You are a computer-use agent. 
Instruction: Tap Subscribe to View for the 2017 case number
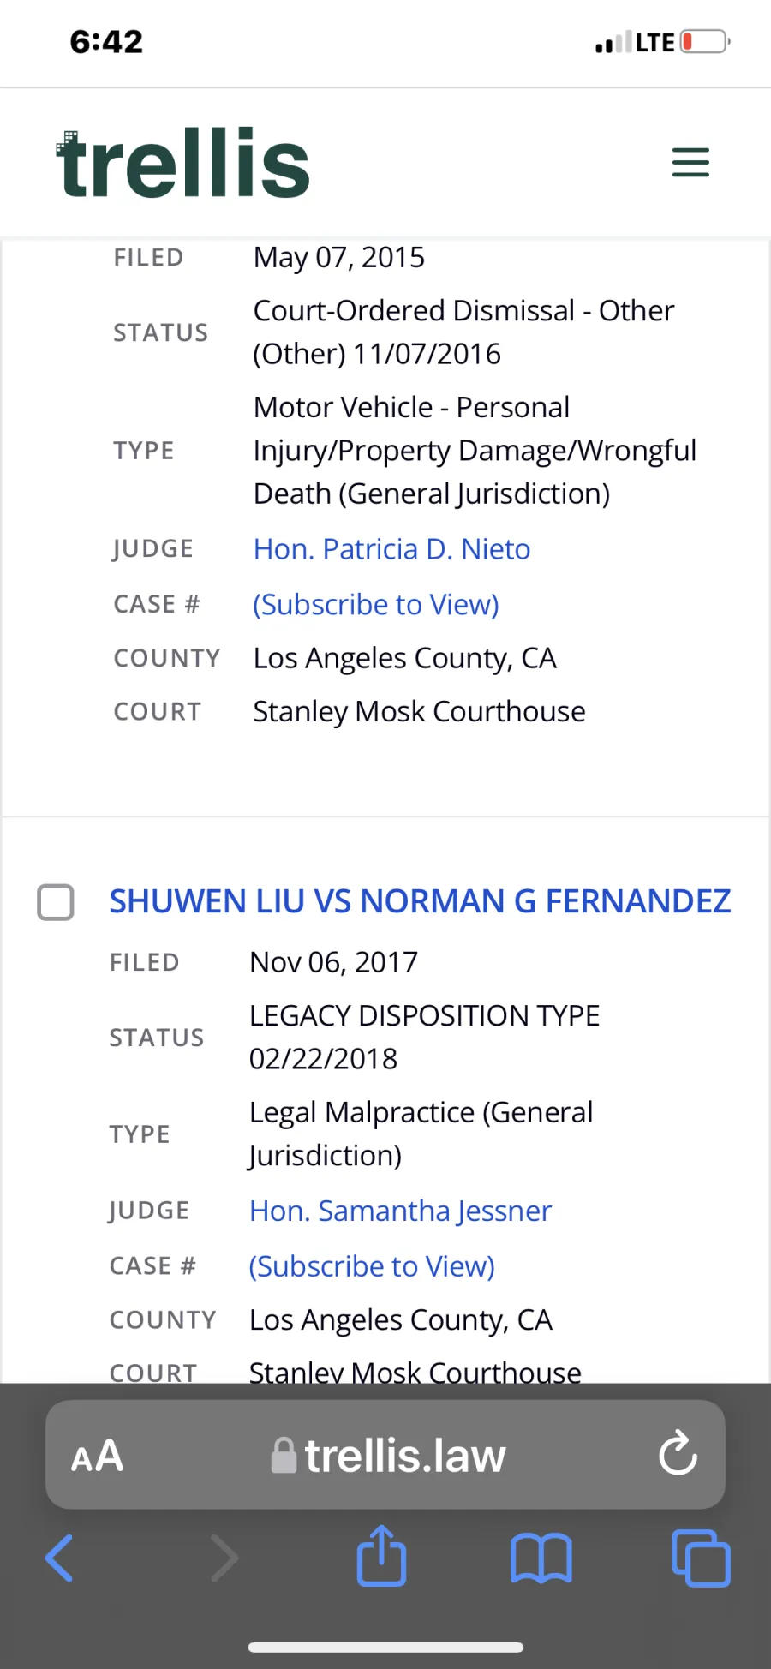pyautogui.click(x=372, y=1266)
